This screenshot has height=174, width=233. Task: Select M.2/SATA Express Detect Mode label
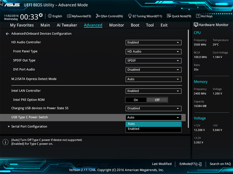[34, 79]
